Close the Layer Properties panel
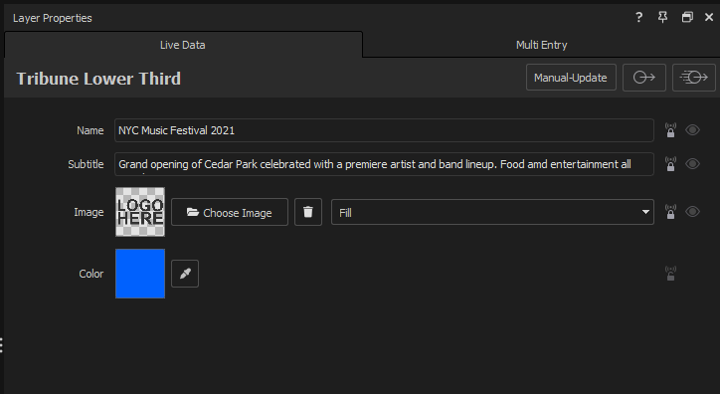The image size is (720, 394). coord(709,18)
